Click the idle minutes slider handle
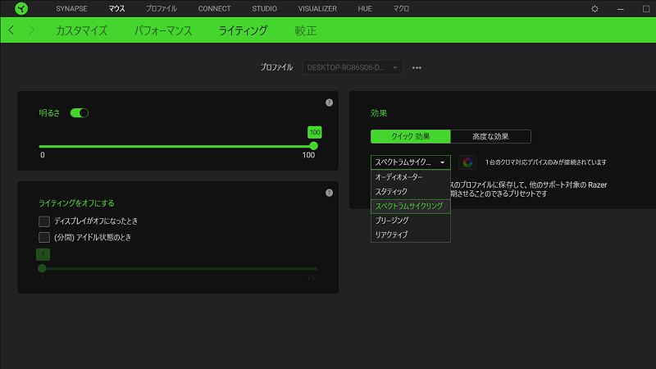 click(x=42, y=268)
